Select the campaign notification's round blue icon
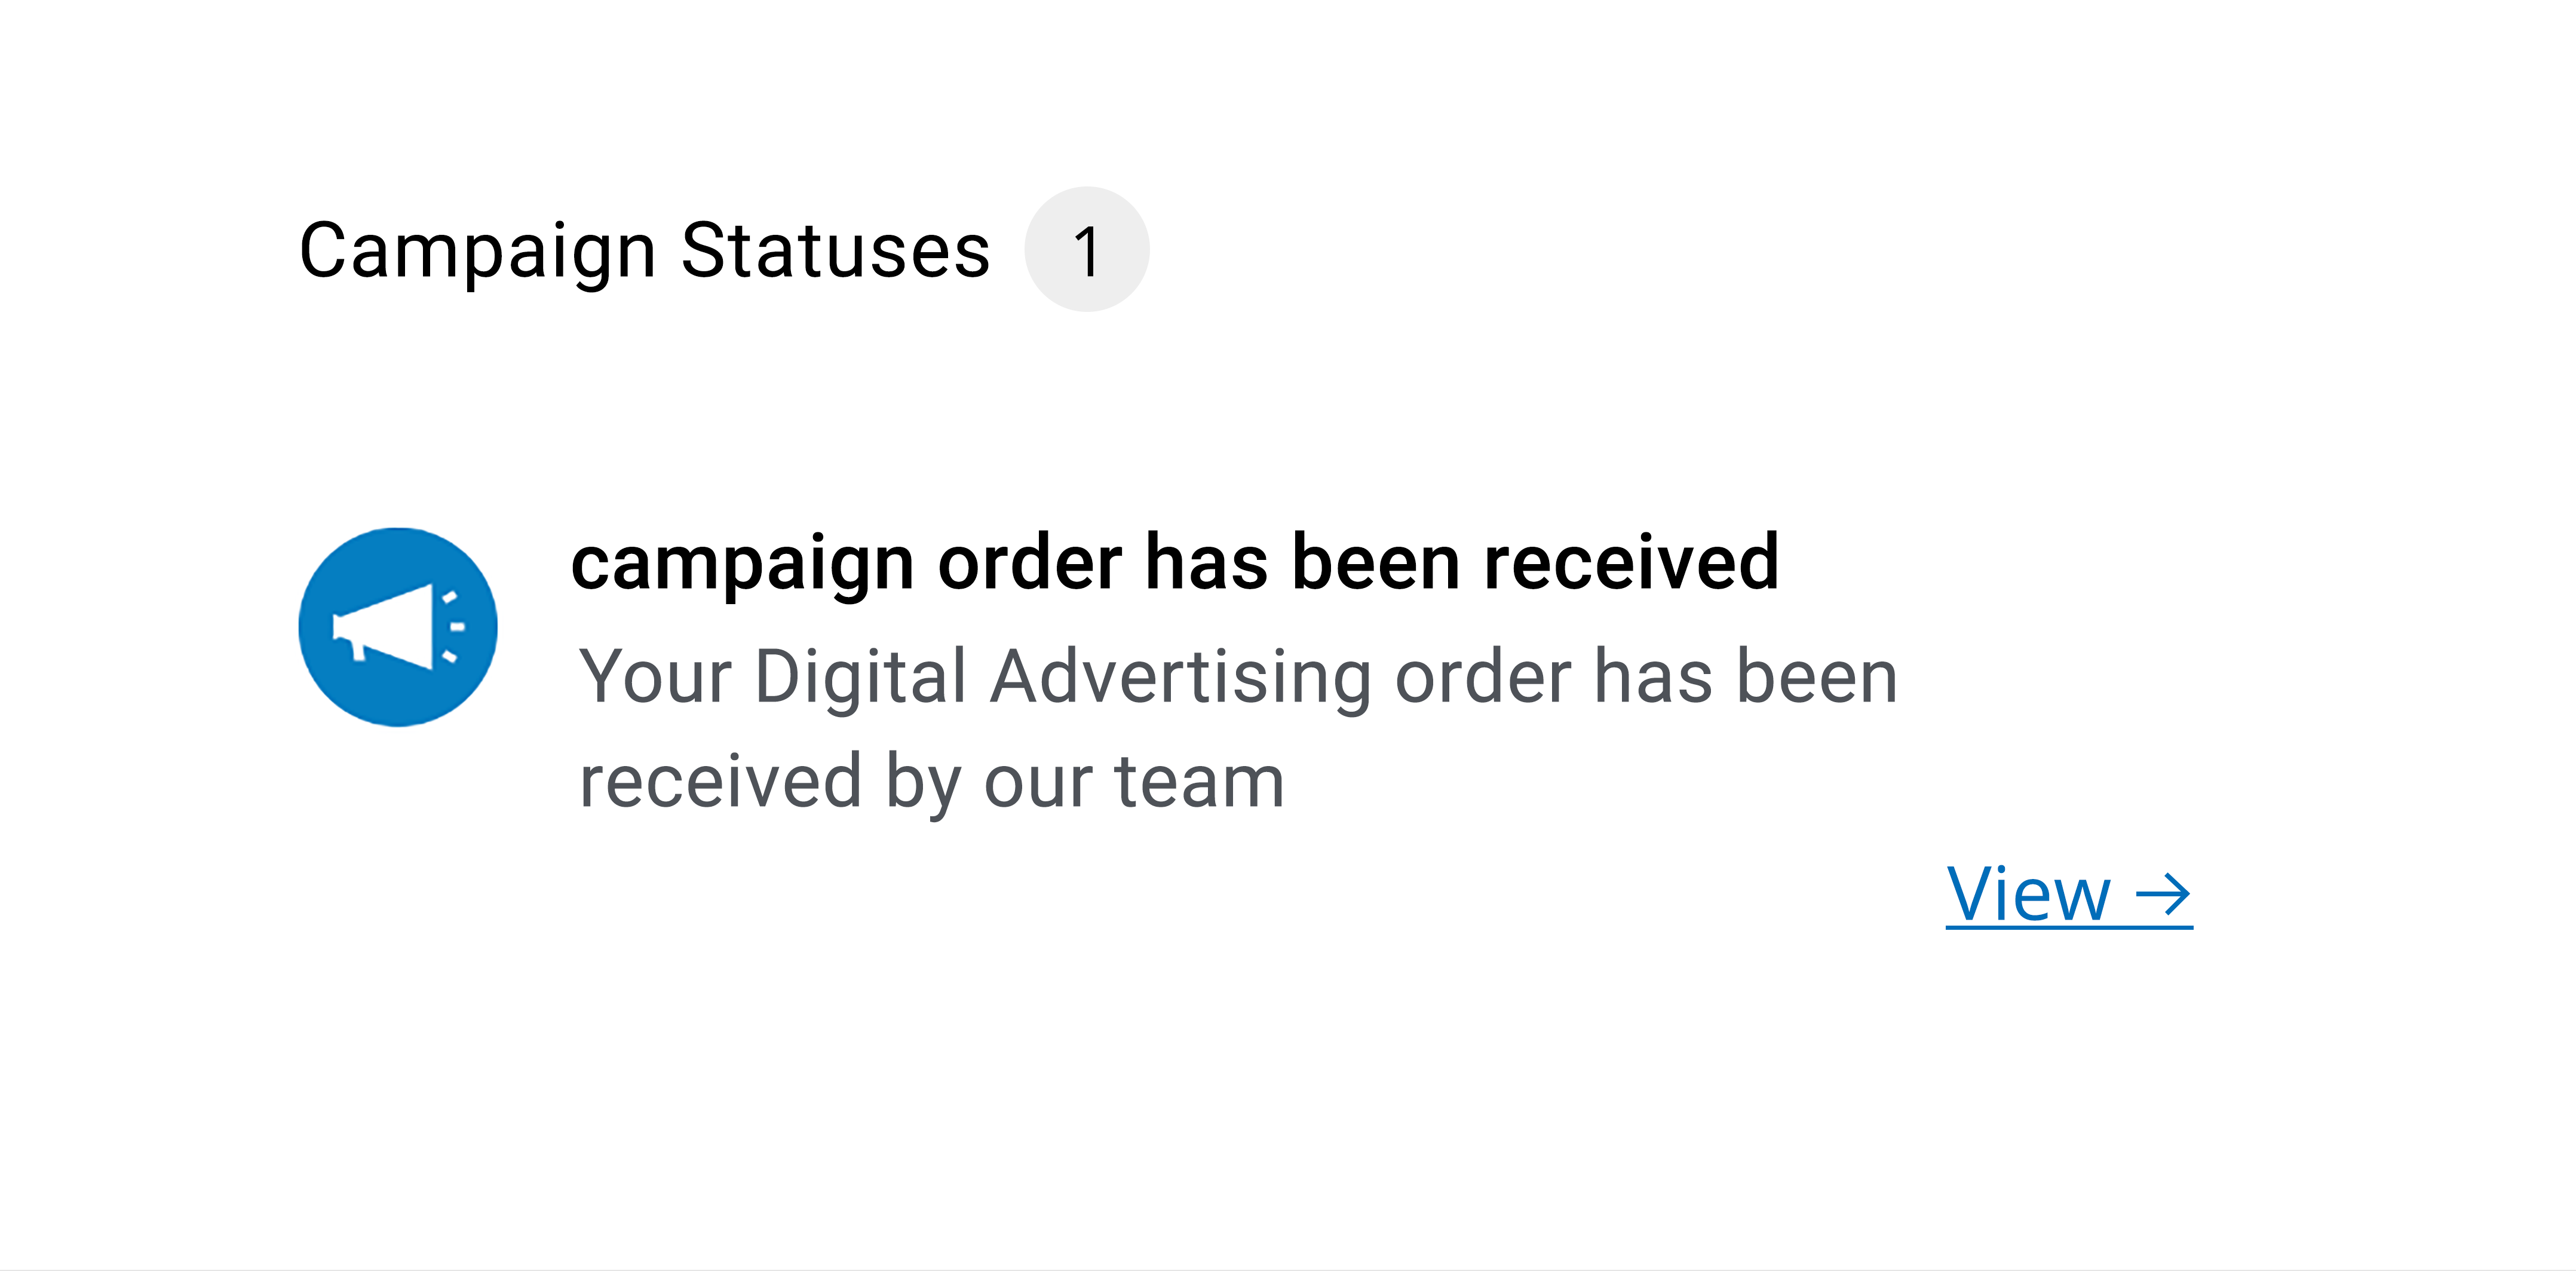This screenshot has width=2576, height=1271. [398, 627]
